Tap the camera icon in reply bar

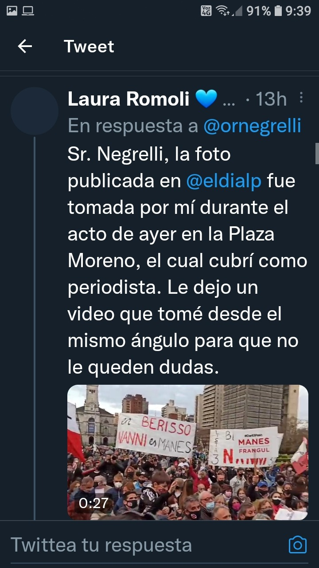[297, 544]
